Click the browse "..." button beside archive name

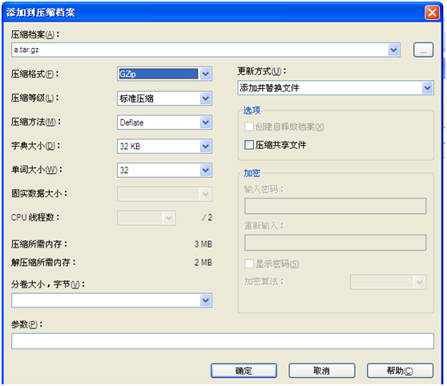(x=423, y=50)
